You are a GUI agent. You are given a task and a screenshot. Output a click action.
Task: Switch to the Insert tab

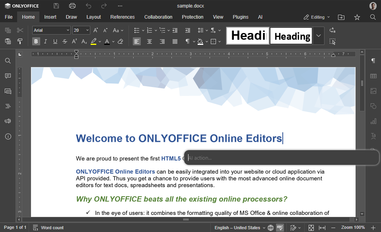point(50,17)
